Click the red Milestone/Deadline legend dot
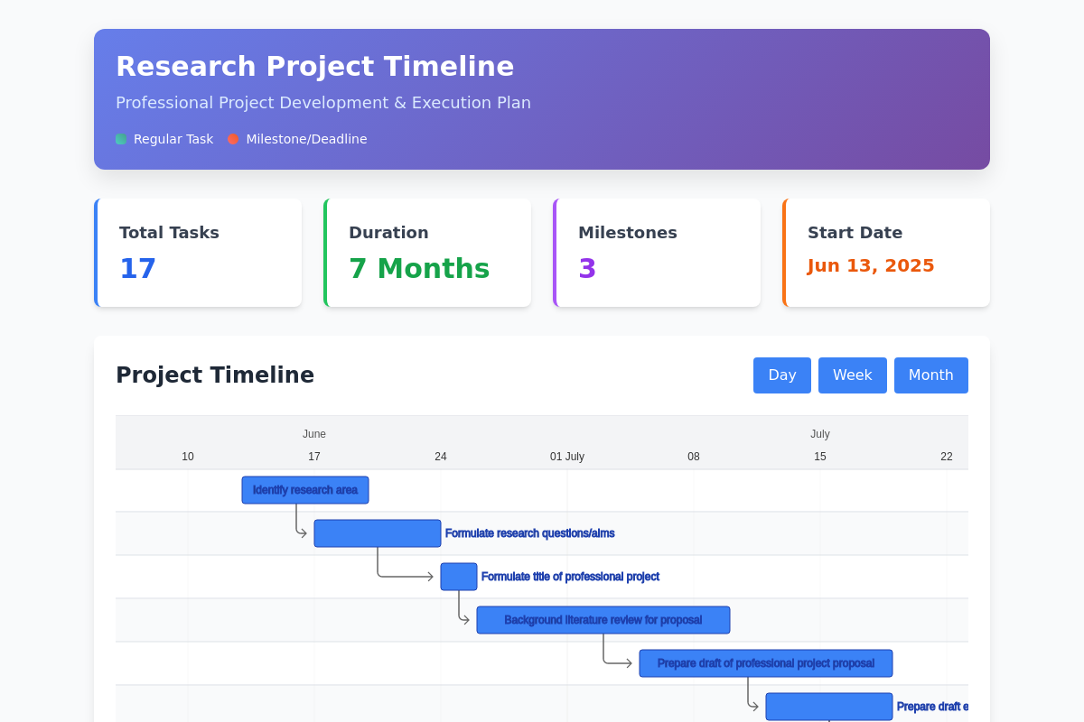The image size is (1084, 722). 232,139
